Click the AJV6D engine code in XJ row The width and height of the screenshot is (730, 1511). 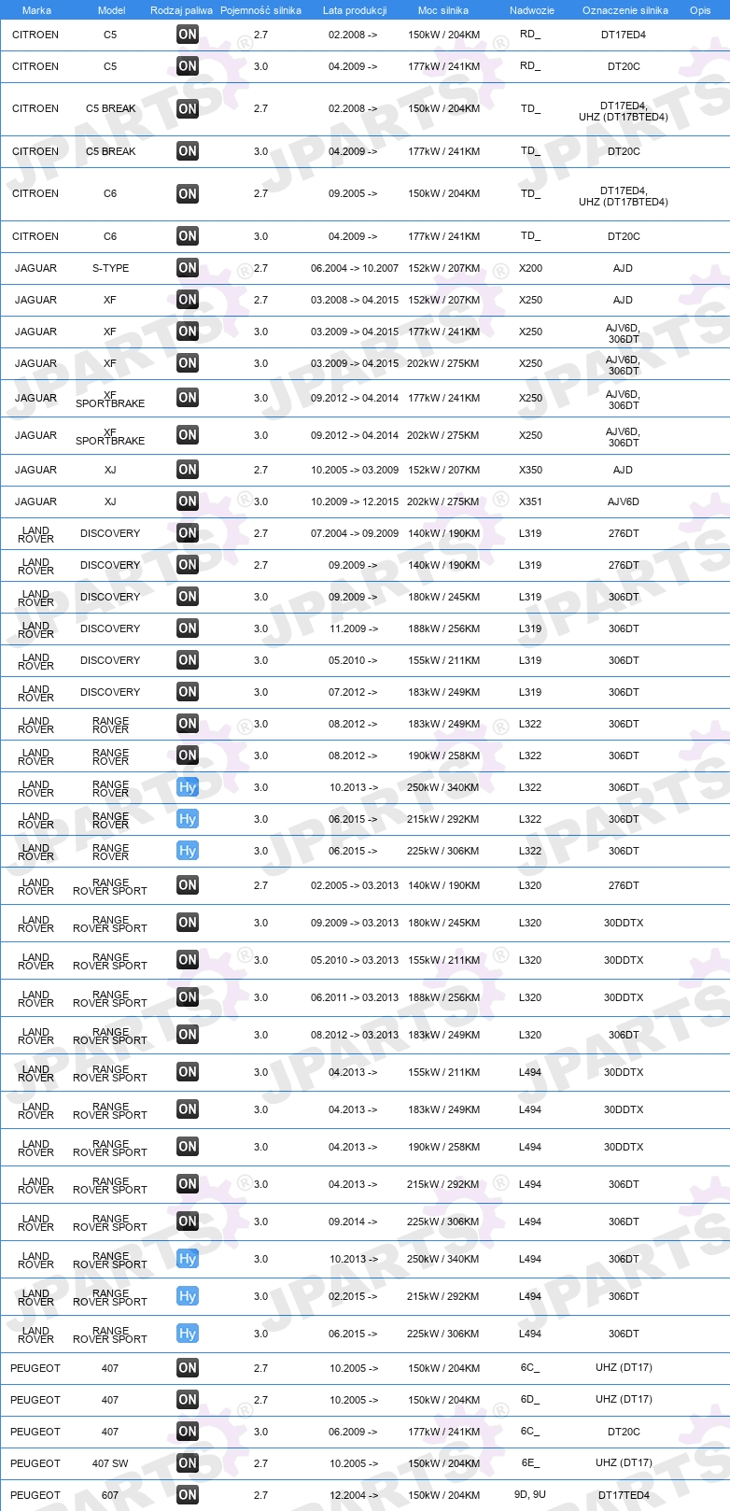click(624, 501)
